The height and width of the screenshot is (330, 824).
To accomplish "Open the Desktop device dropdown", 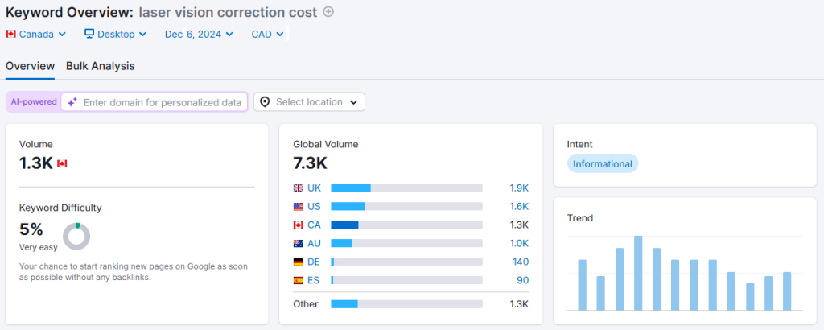I will (x=115, y=34).
